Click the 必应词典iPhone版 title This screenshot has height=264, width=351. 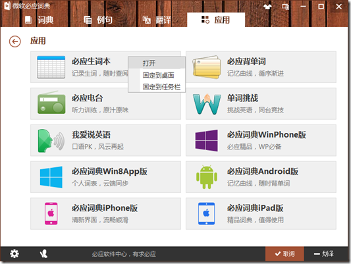pos(105,208)
